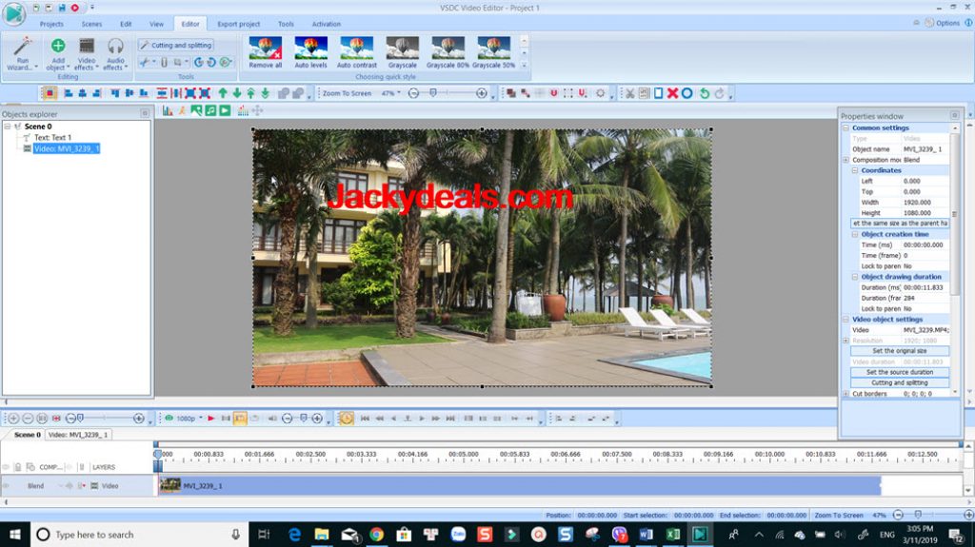Apply the Grayscale 80% quick style

448,52
